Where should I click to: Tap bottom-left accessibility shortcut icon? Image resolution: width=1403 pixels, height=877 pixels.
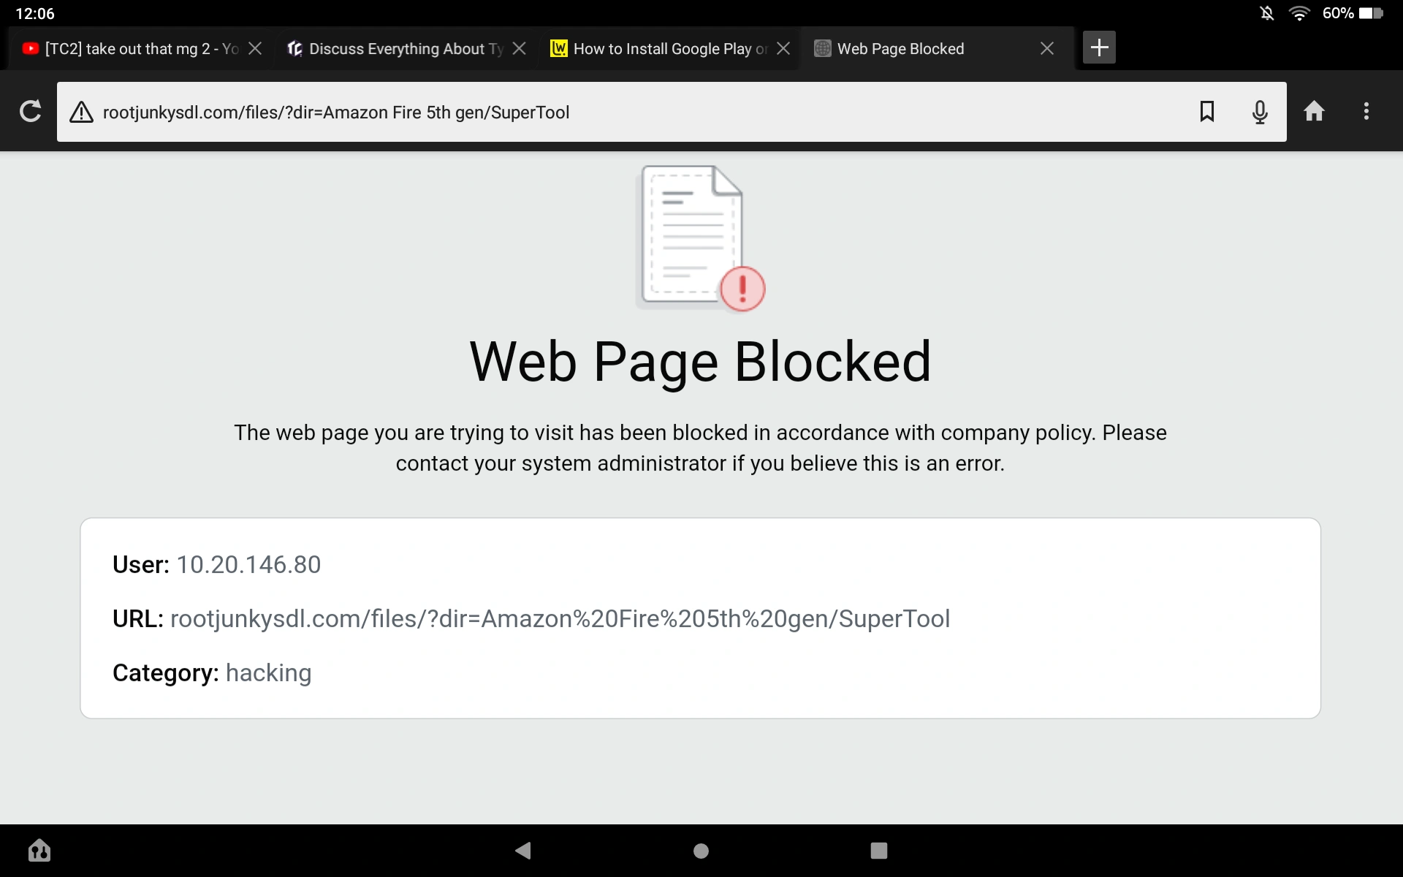[39, 851]
